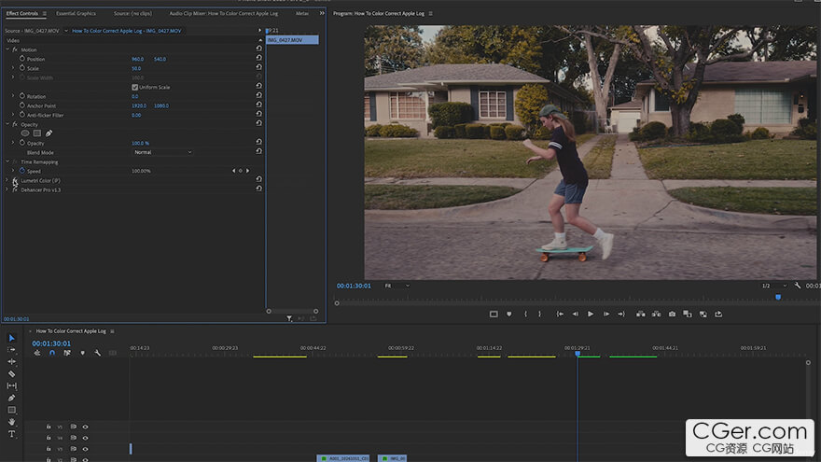Screen dimensions: 821x462
Task: Create 4-point polygon mask under Opacity
Action: click(37, 133)
